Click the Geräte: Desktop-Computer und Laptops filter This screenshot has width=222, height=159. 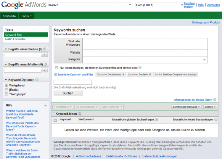pos(176,74)
